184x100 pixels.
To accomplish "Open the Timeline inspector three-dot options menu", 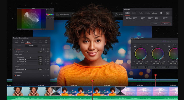I will click(49, 38).
